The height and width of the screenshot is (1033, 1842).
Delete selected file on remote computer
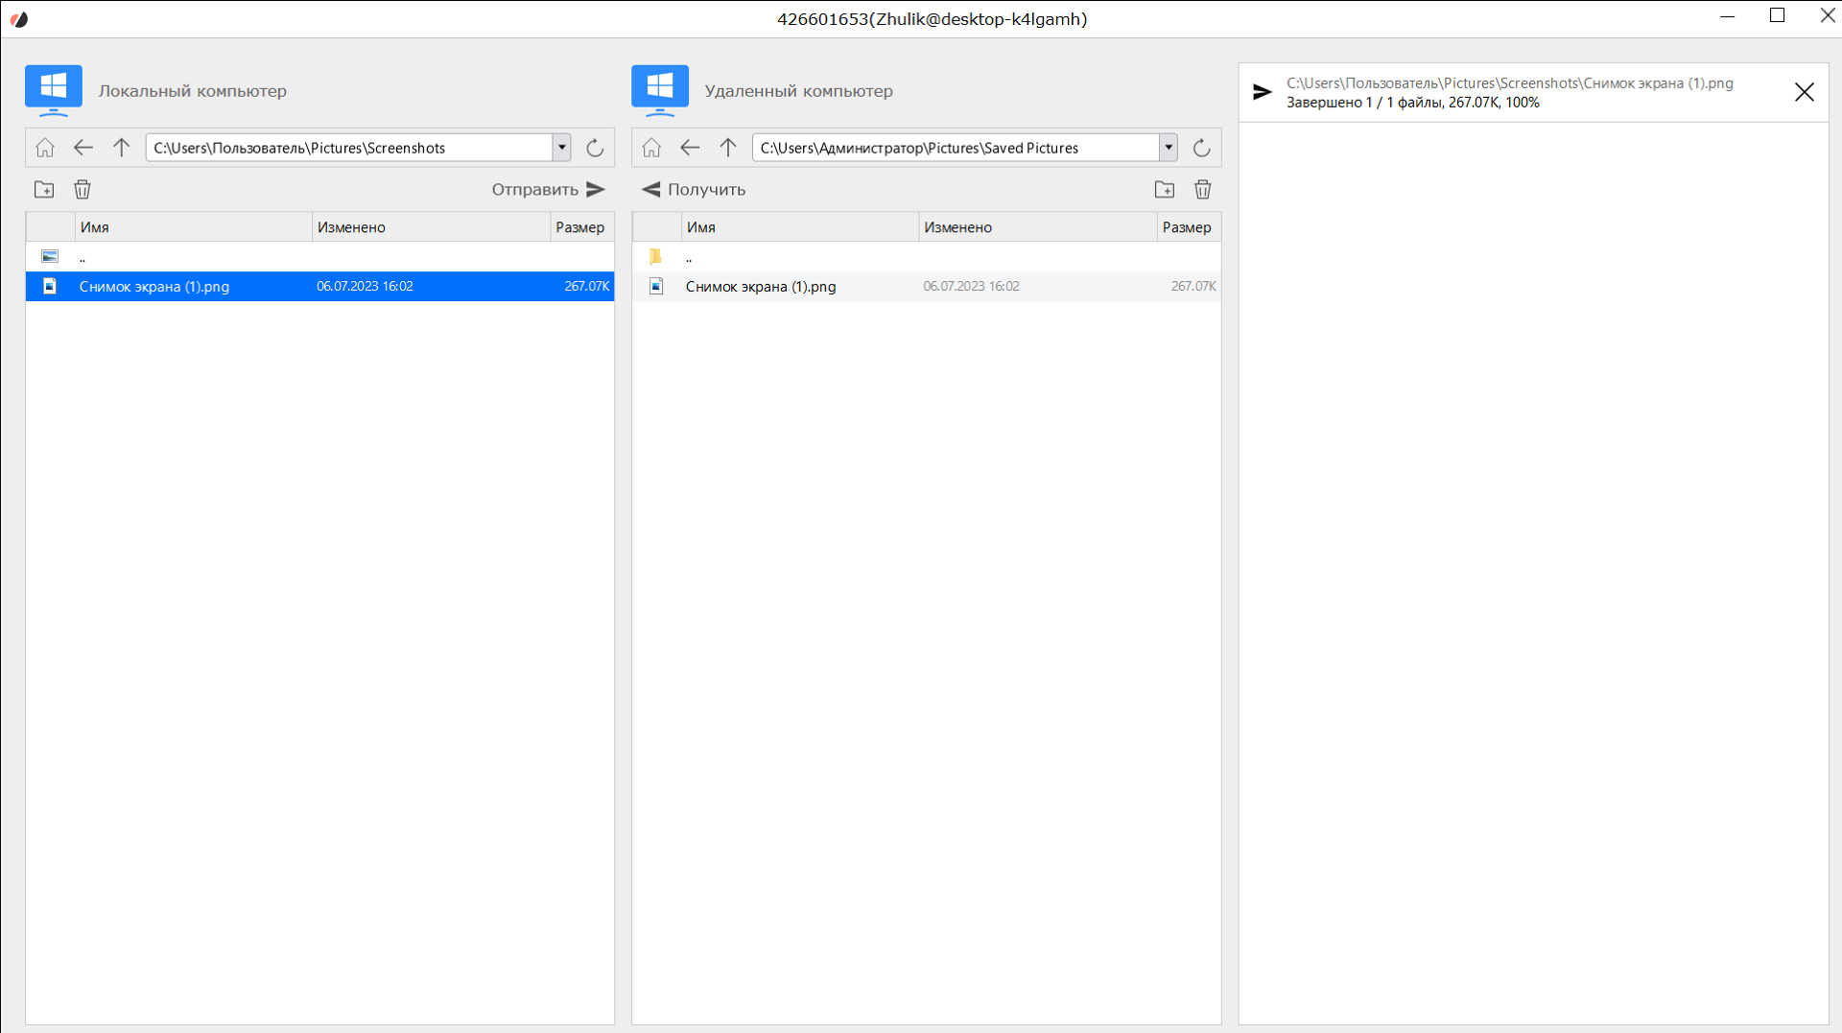[x=1203, y=190]
